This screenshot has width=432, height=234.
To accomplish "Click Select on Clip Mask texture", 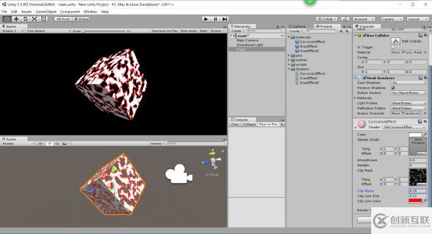I will (x=422, y=184).
